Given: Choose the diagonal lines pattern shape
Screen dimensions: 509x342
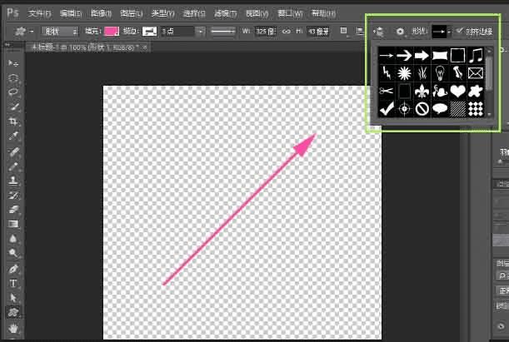Looking at the screenshot, I should coord(457,109).
